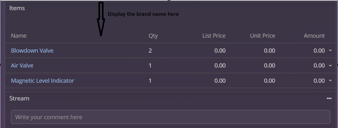Click the Name column header
The height and width of the screenshot is (128, 338).
[x=18, y=36]
